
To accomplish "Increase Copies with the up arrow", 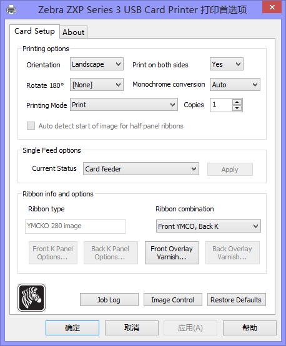I will [x=237, y=102].
